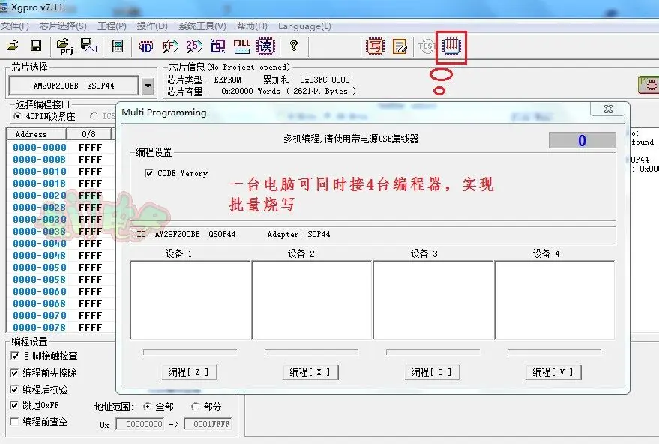Screen dimensions: 659x444
Task: Open the 帮助(H) menu
Action: [252, 26]
